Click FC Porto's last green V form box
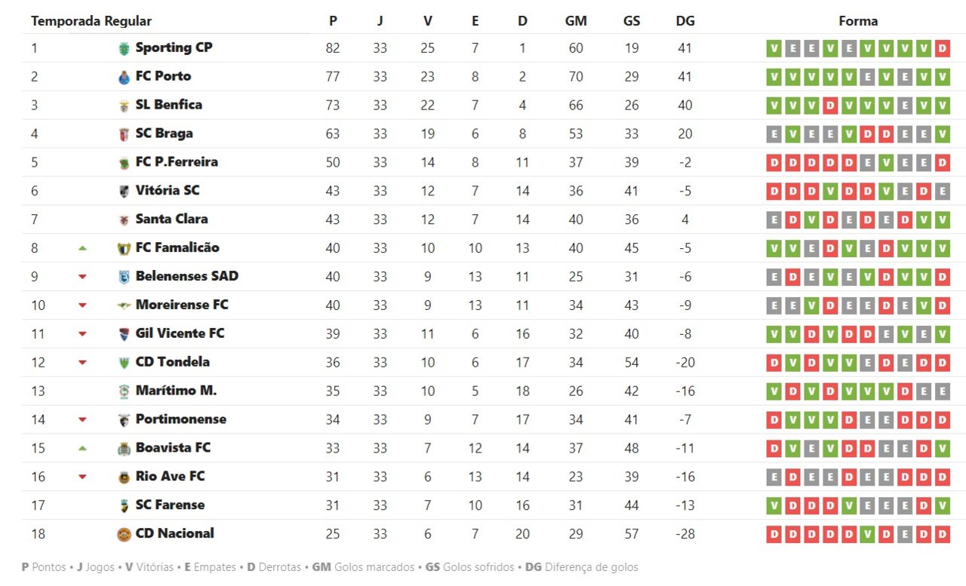The image size is (966, 586). pyautogui.click(x=942, y=77)
